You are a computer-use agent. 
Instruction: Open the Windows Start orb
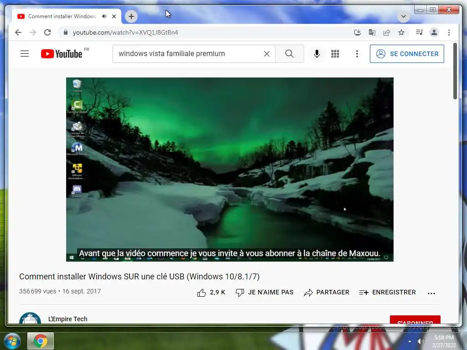coord(11,341)
